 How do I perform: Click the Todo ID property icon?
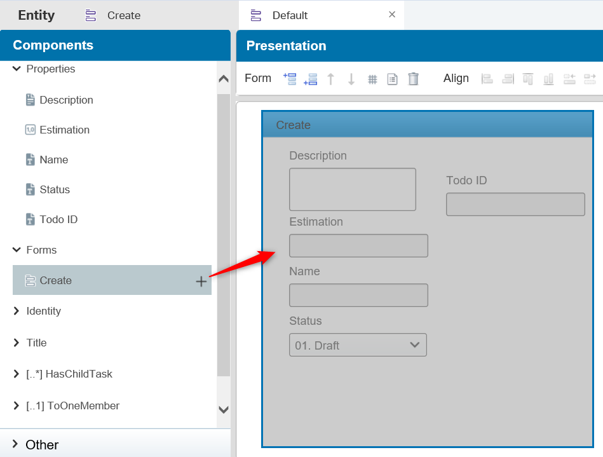(x=30, y=219)
